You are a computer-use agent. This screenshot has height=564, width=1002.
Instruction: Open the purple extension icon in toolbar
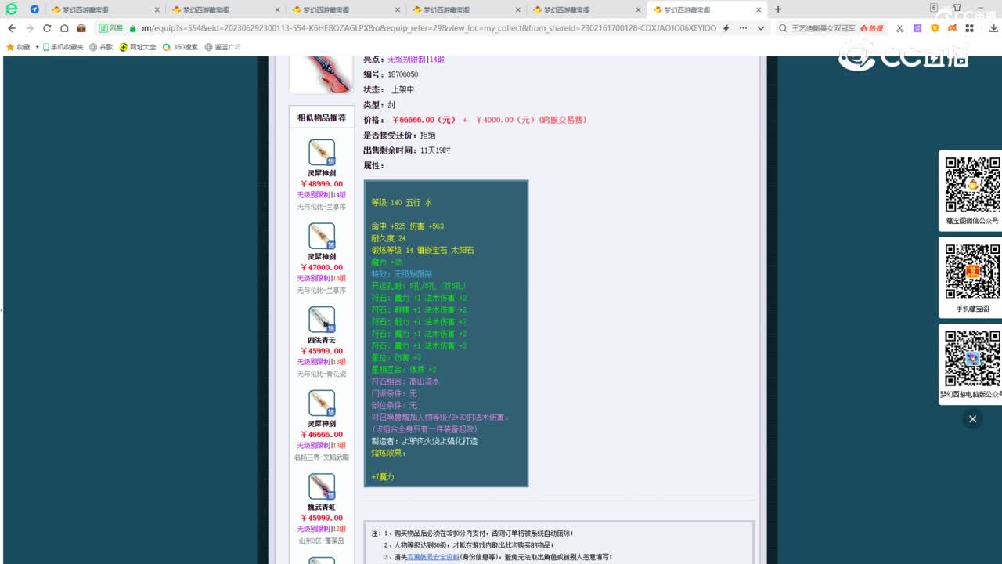(917, 29)
